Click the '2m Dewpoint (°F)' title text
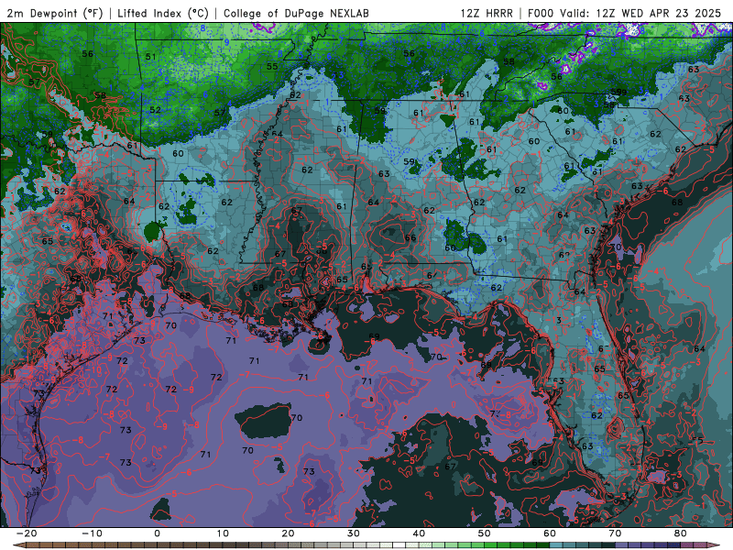The width and height of the screenshot is (733, 550). point(55,13)
